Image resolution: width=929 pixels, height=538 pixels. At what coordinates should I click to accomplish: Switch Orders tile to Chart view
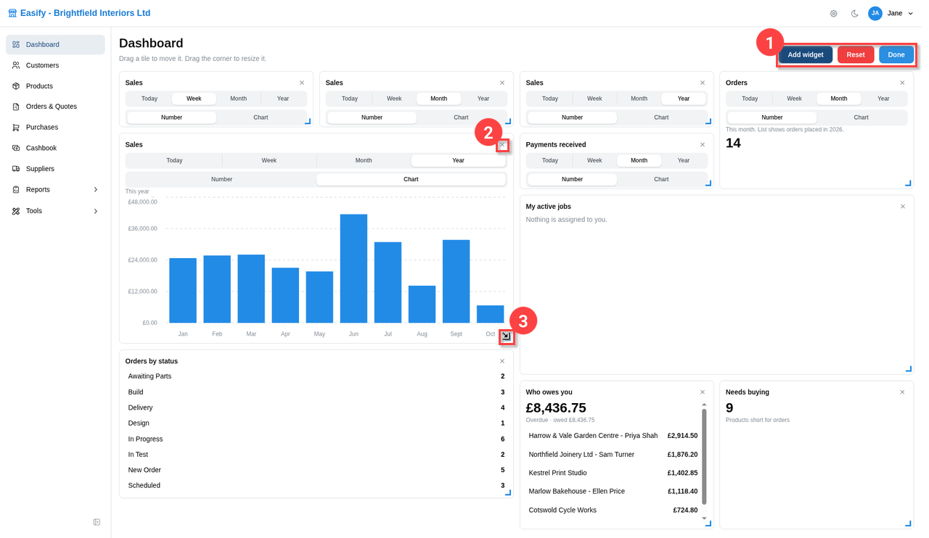[x=861, y=117]
